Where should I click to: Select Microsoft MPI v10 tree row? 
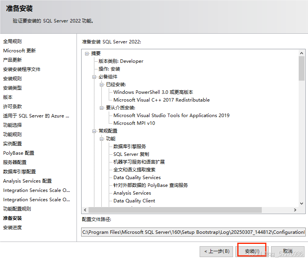point(134,123)
